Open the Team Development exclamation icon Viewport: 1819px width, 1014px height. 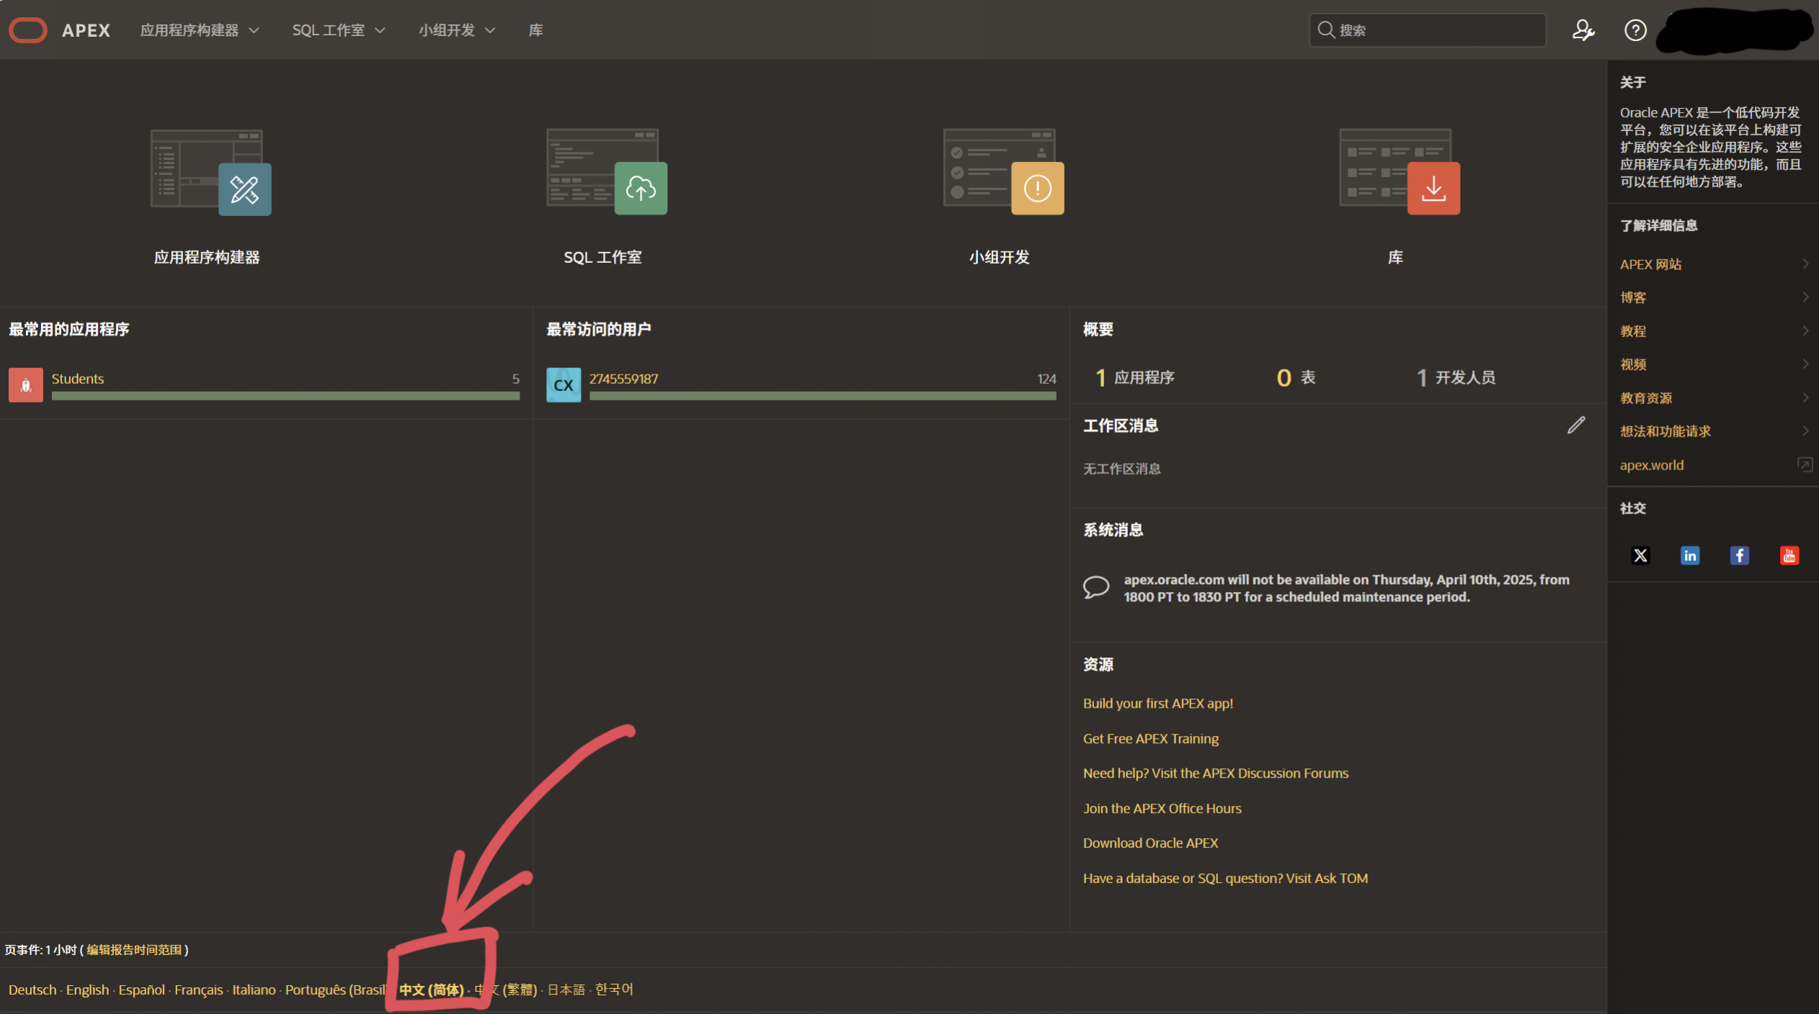[1037, 189]
